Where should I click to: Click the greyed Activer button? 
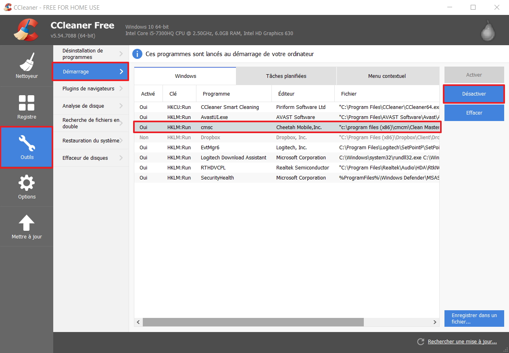[474, 75]
